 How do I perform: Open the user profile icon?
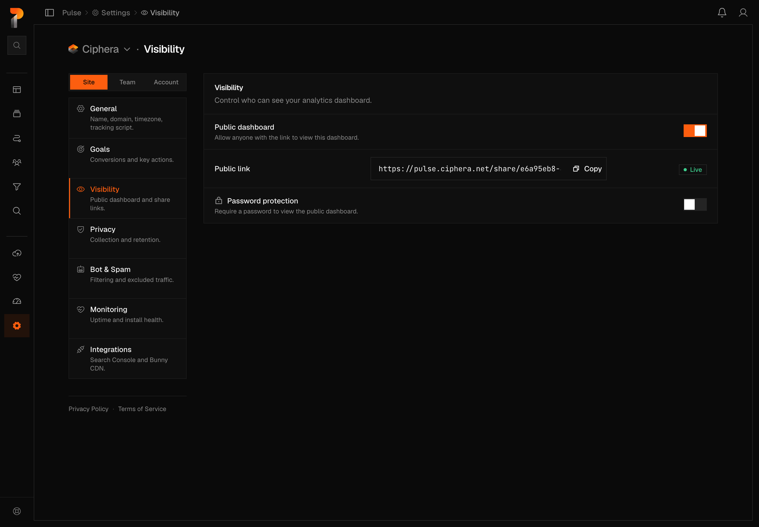743,13
